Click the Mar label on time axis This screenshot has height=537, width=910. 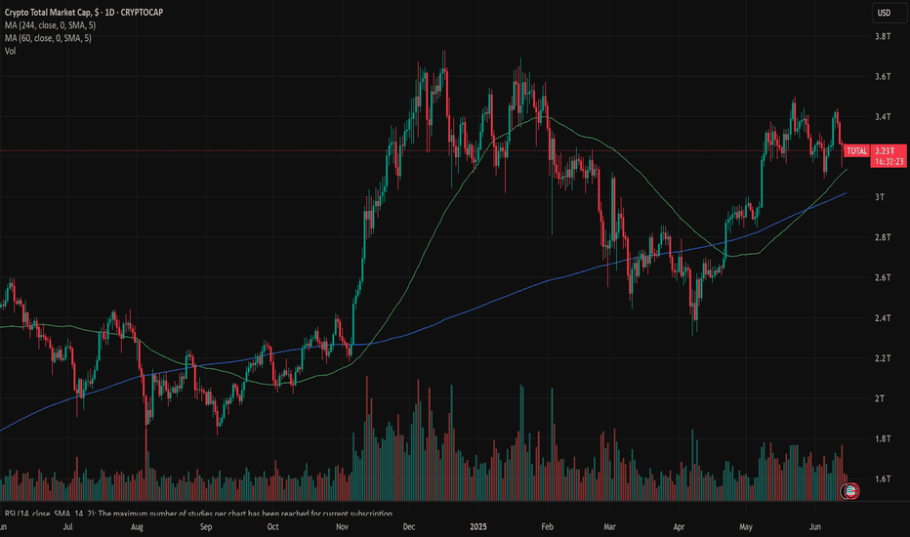609,527
